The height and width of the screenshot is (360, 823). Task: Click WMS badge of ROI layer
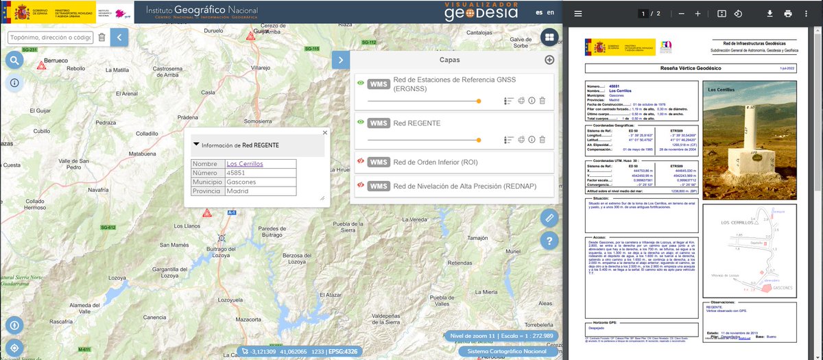coord(378,163)
